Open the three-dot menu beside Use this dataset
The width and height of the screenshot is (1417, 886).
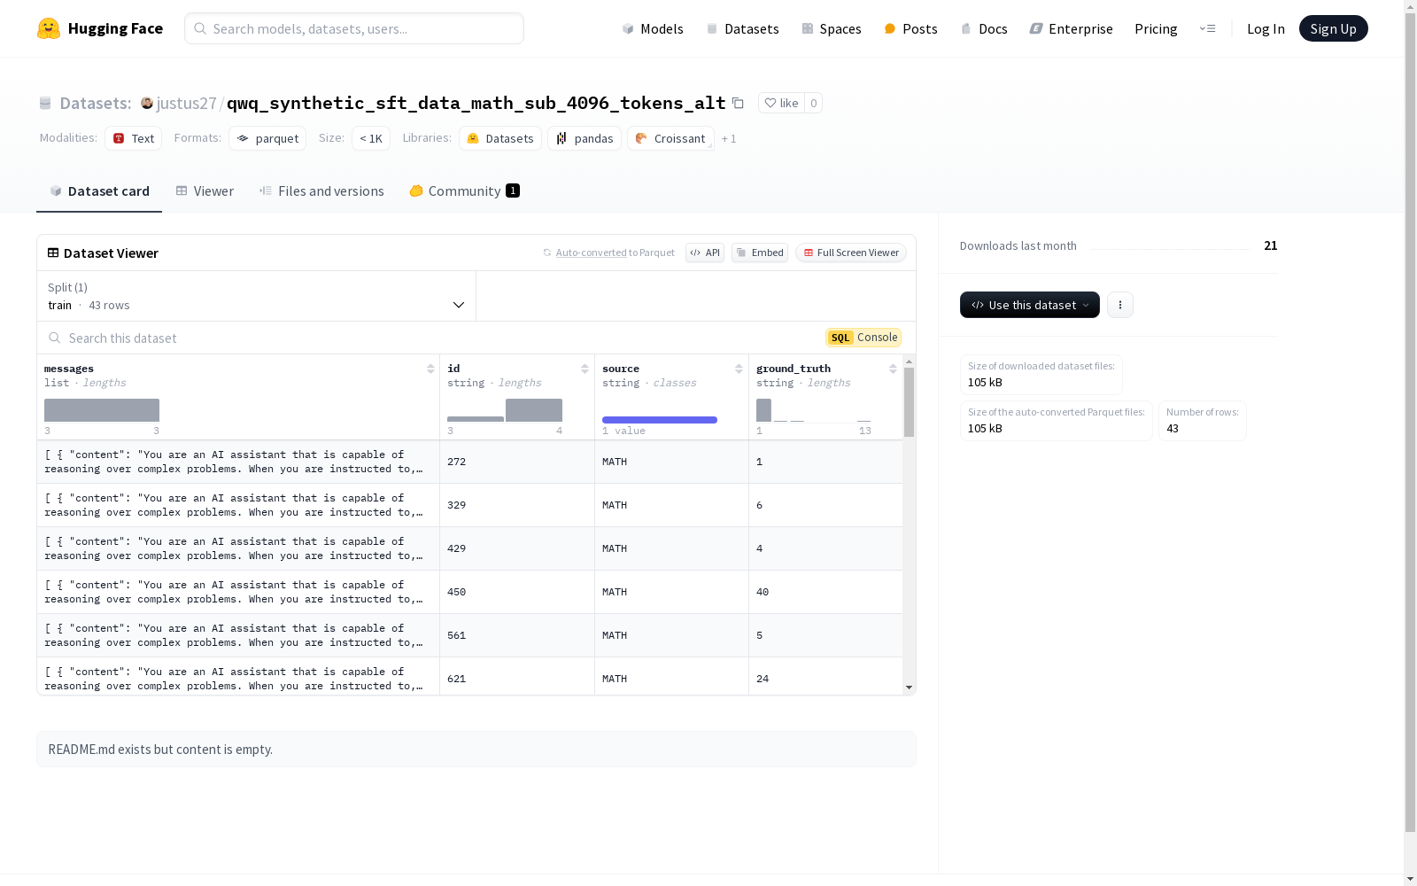pyautogui.click(x=1120, y=305)
